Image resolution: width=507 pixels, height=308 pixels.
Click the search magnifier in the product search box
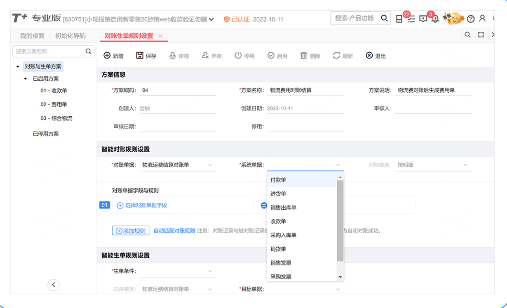pos(384,18)
